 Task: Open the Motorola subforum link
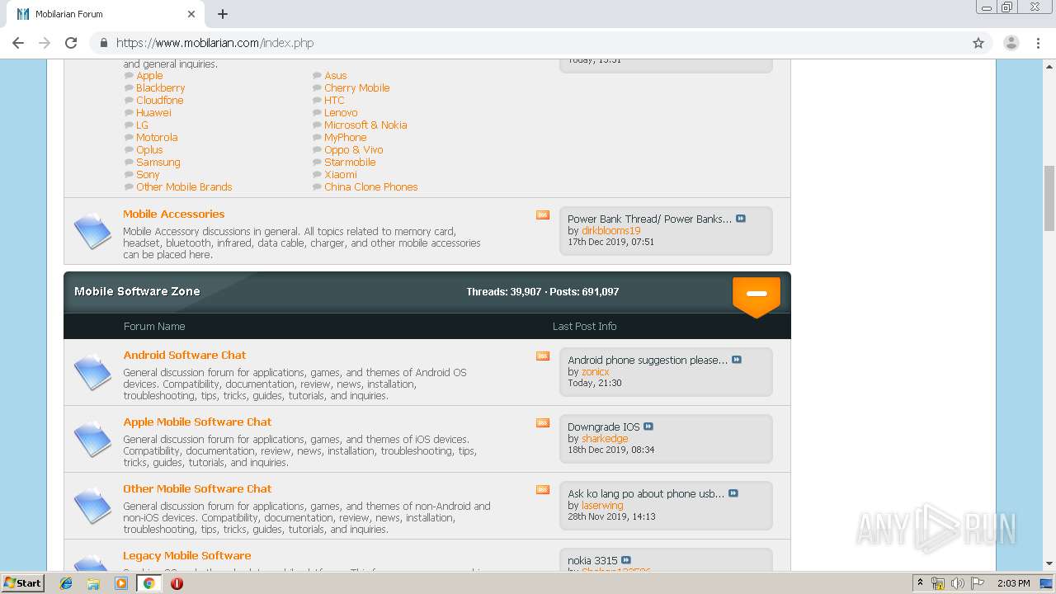pos(157,137)
